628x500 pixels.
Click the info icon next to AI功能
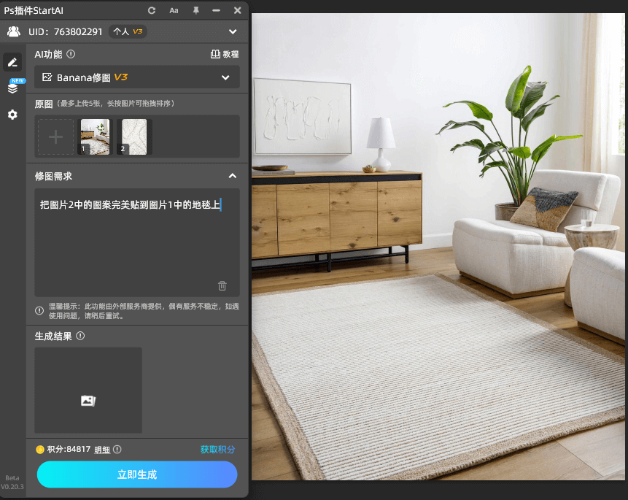tap(70, 54)
